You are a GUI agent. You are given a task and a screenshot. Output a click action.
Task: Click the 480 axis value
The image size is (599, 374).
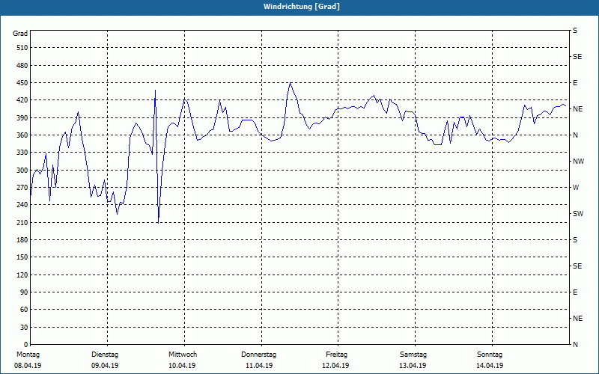(22, 66)
